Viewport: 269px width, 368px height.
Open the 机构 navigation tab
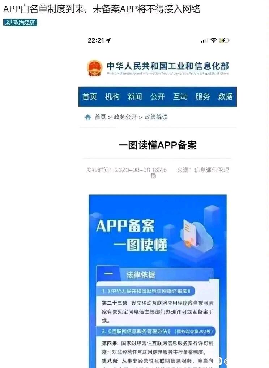tap(112, 97)
